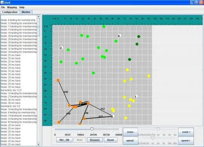
Task: Click the edge label 413
Action: click(x=101, y=116)
